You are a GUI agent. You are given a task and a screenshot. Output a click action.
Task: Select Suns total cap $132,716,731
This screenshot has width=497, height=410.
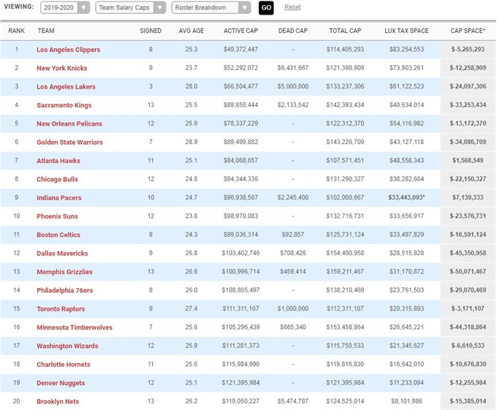(345, 216)
